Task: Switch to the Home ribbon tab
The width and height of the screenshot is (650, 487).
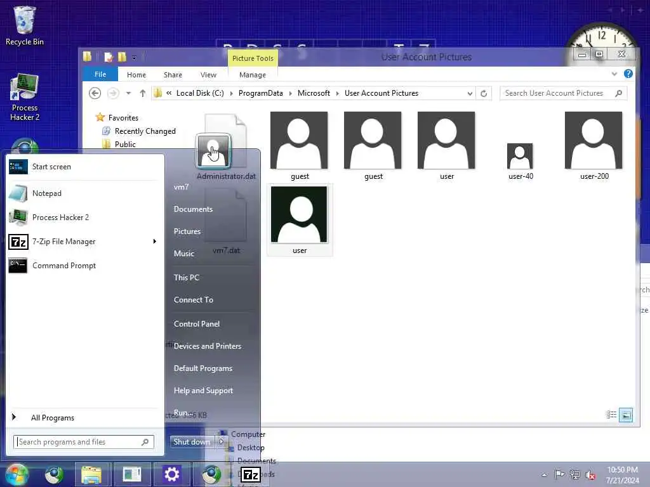Action: click(136, 75)
